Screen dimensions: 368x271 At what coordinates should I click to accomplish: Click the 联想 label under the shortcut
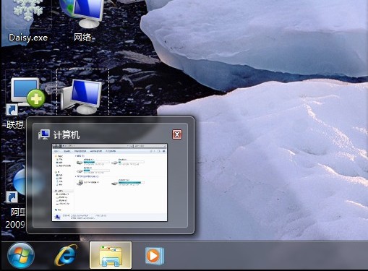tap(15, 124)
